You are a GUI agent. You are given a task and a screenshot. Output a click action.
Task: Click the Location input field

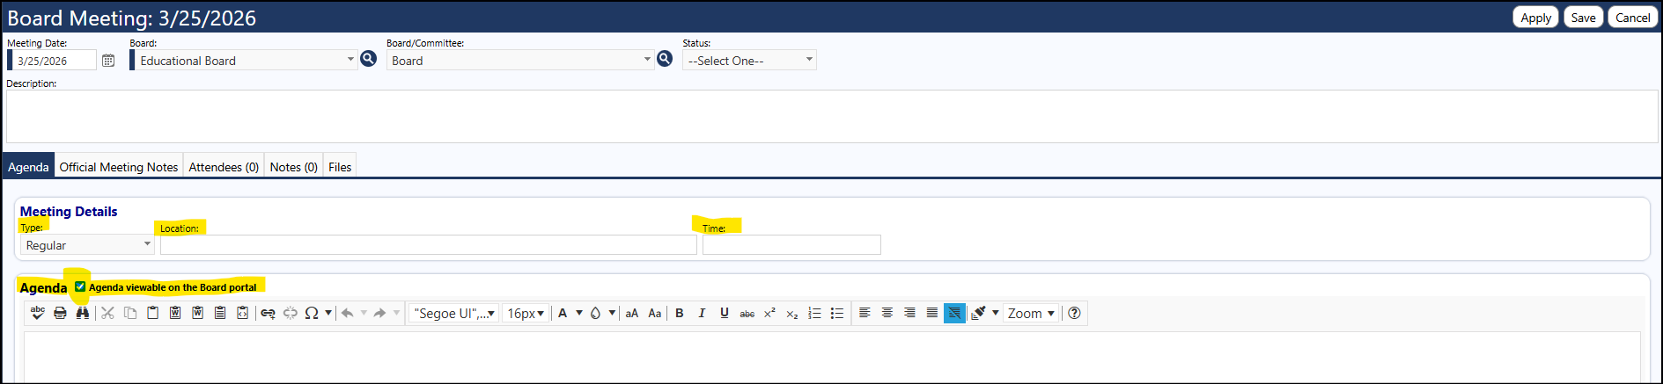pos(429,245)
